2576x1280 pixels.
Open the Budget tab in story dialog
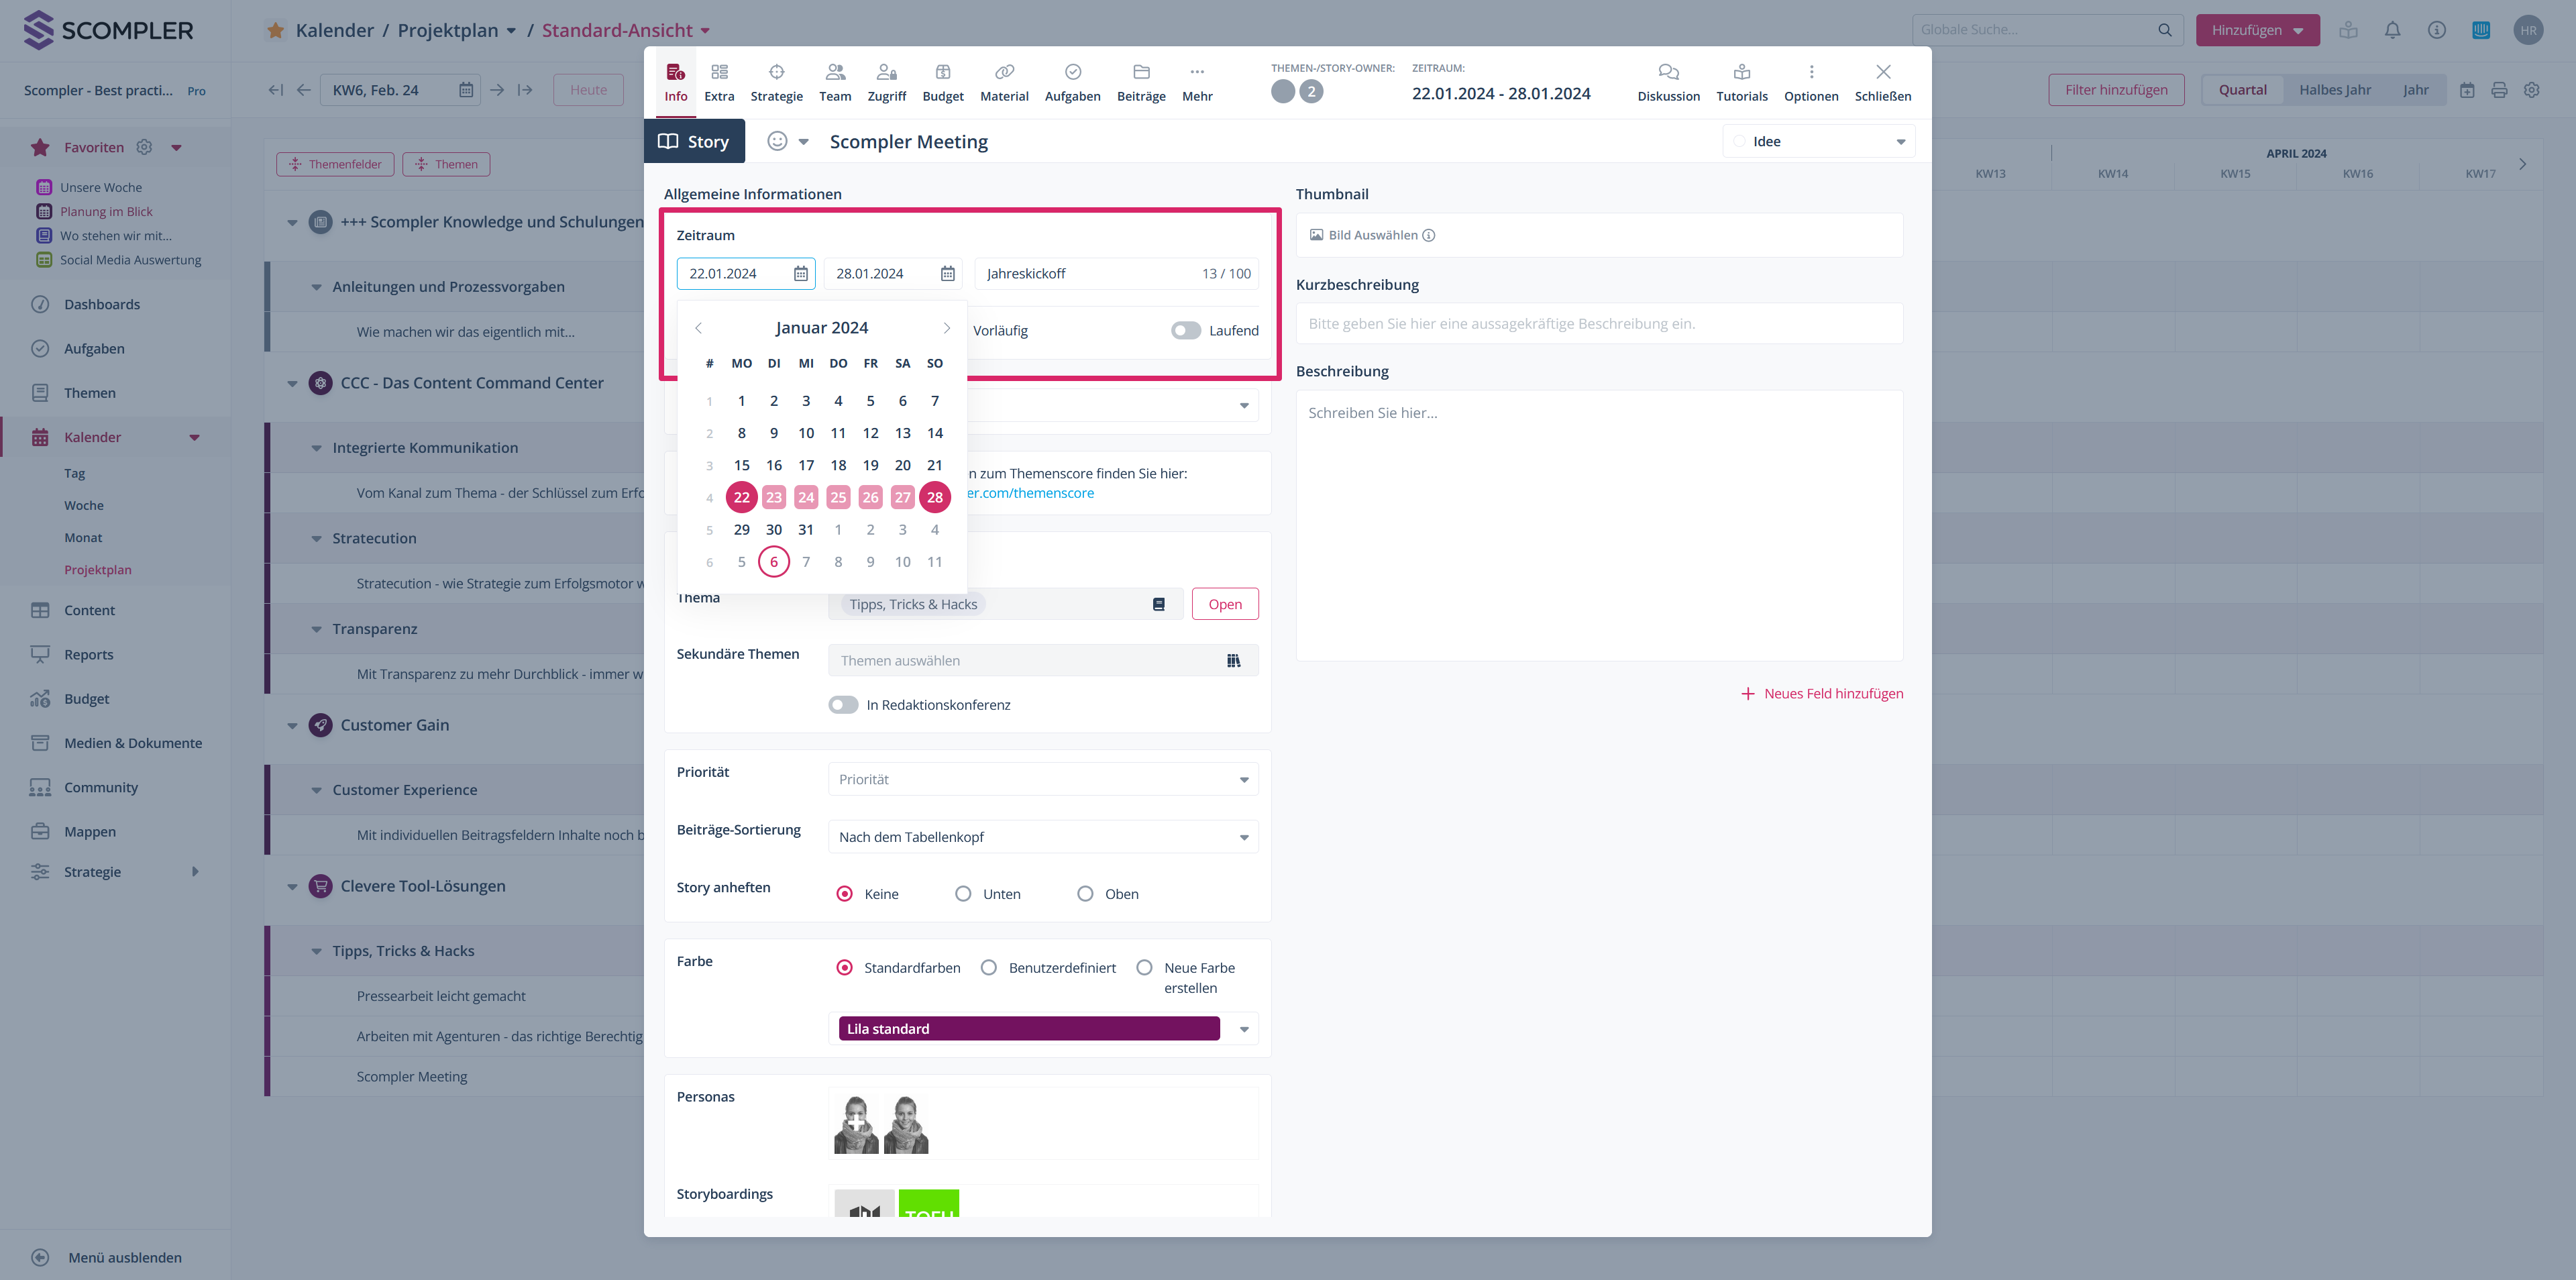coord(942,82)
